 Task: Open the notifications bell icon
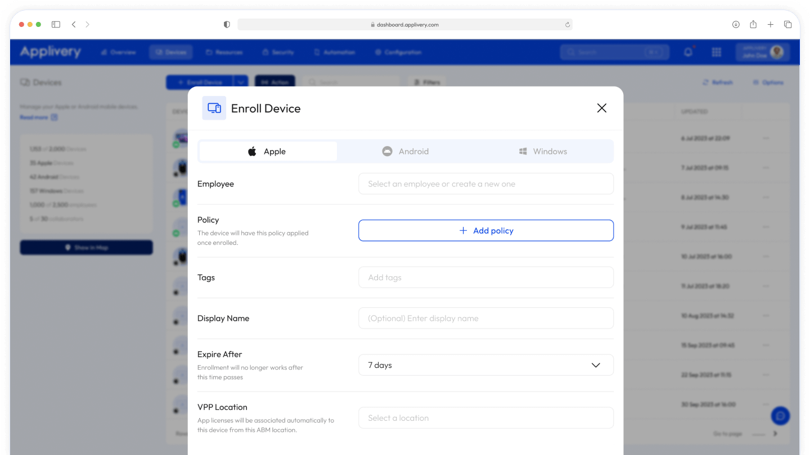[688, 52]
